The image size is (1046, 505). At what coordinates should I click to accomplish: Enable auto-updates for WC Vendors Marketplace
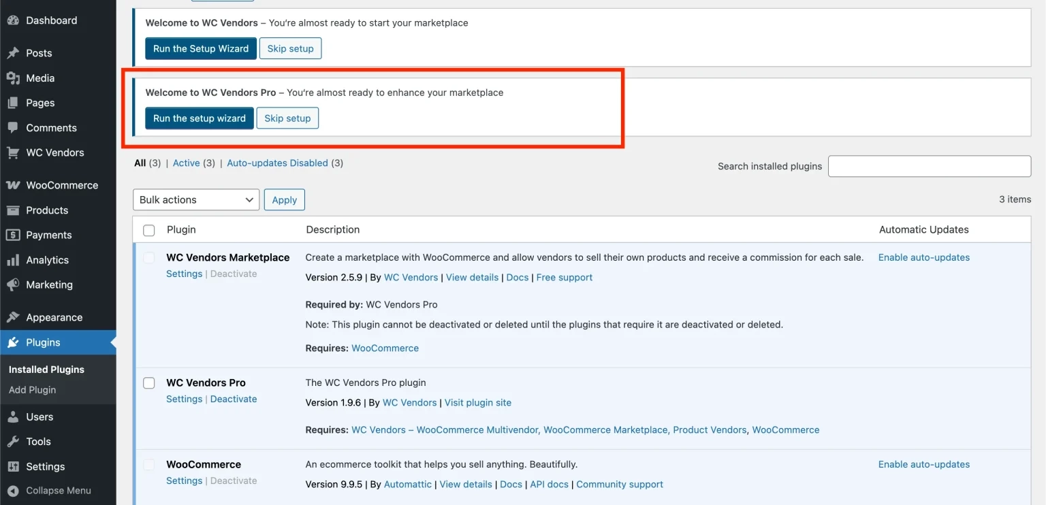[924, 257]
